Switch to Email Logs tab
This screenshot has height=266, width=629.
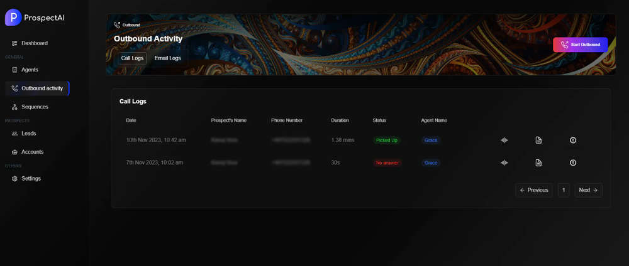(168, 58)
